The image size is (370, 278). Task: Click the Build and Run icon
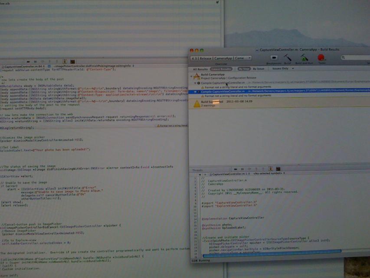(304, 57)
